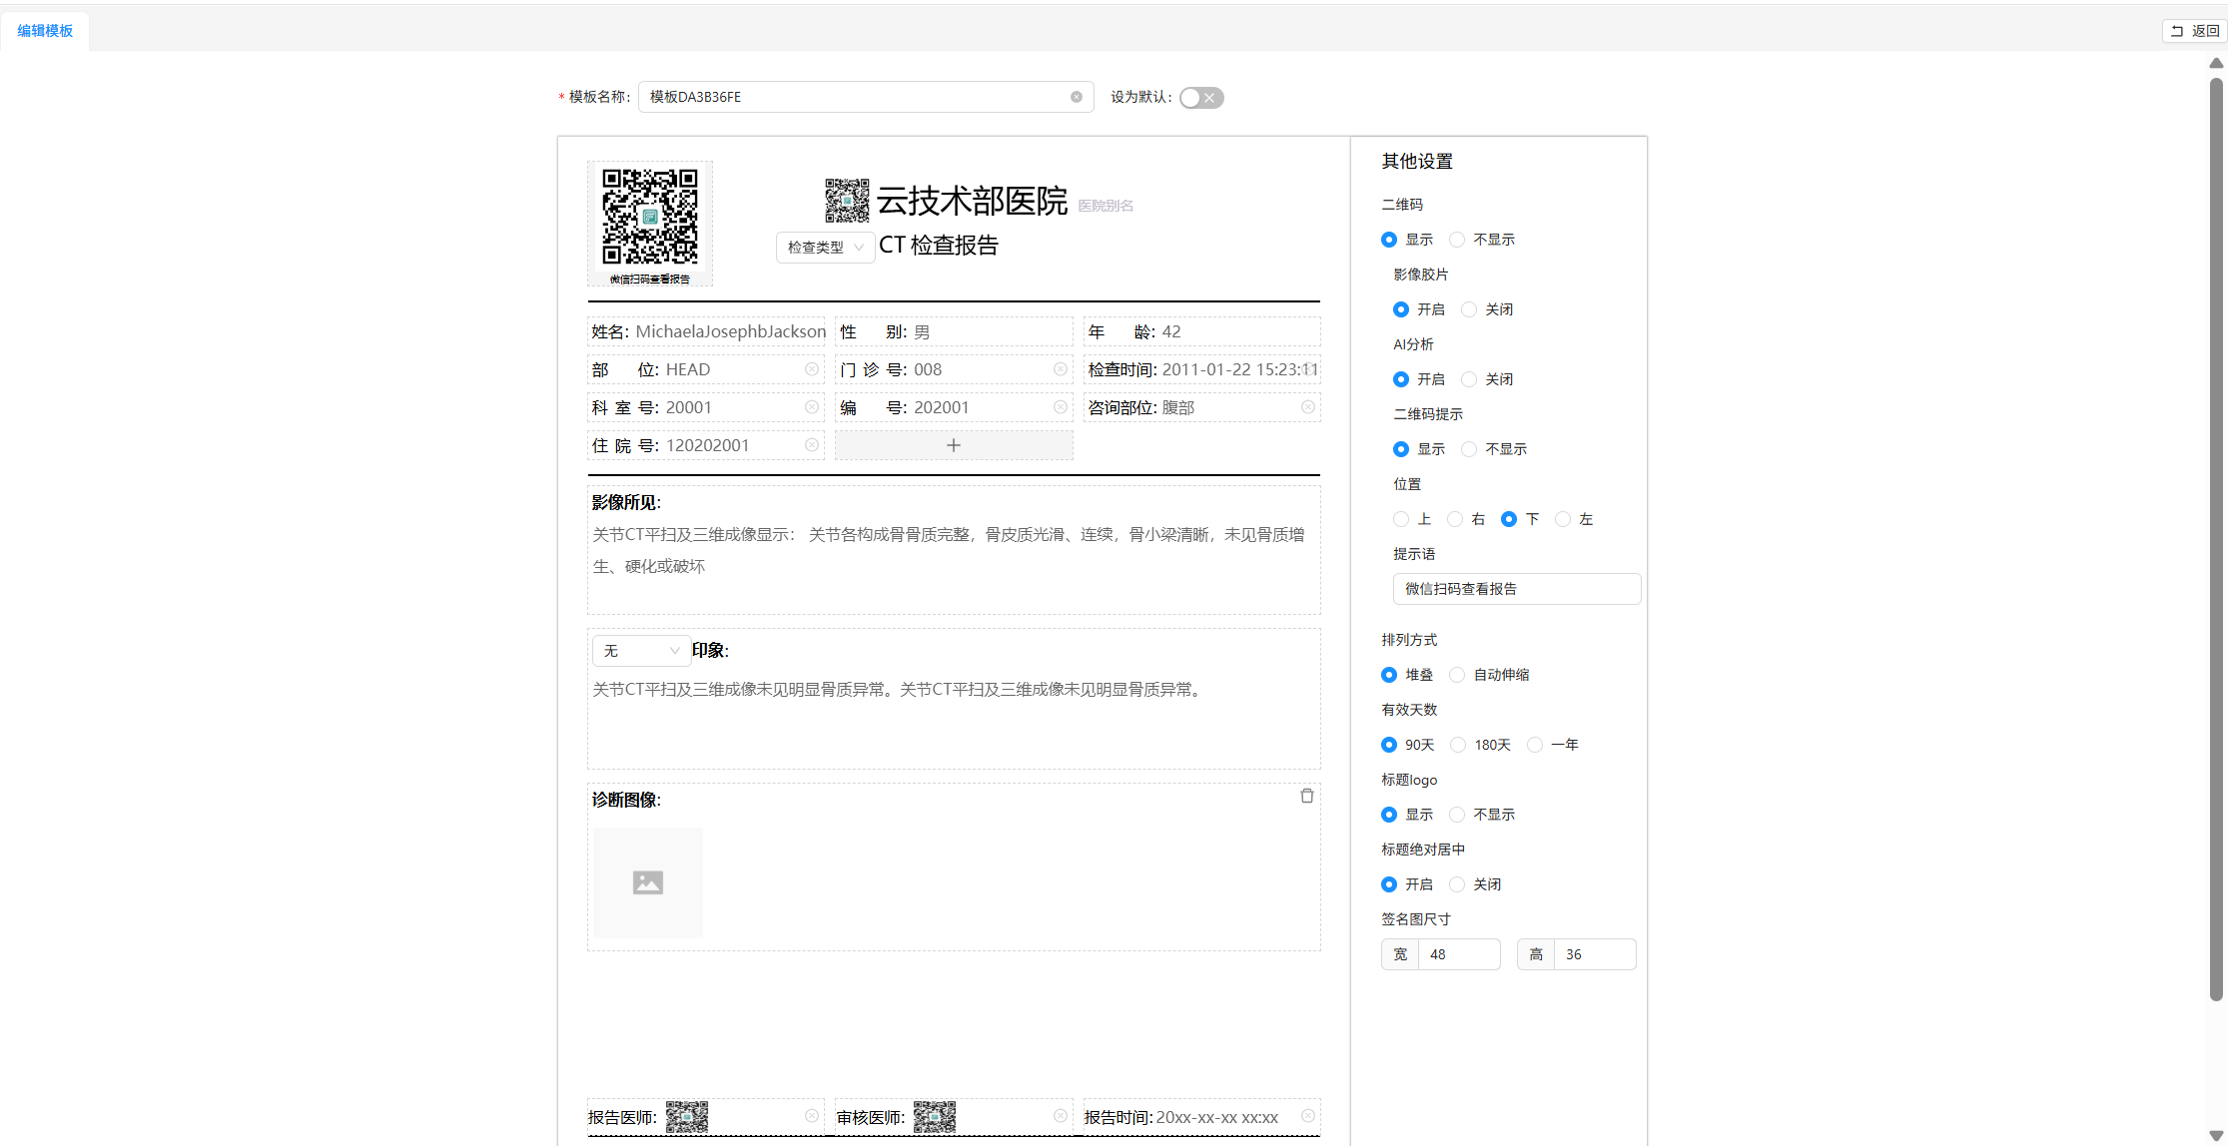2228x1146 pixels.
Task: Edit the 提示语 prompt text field
Action: 1516,588
